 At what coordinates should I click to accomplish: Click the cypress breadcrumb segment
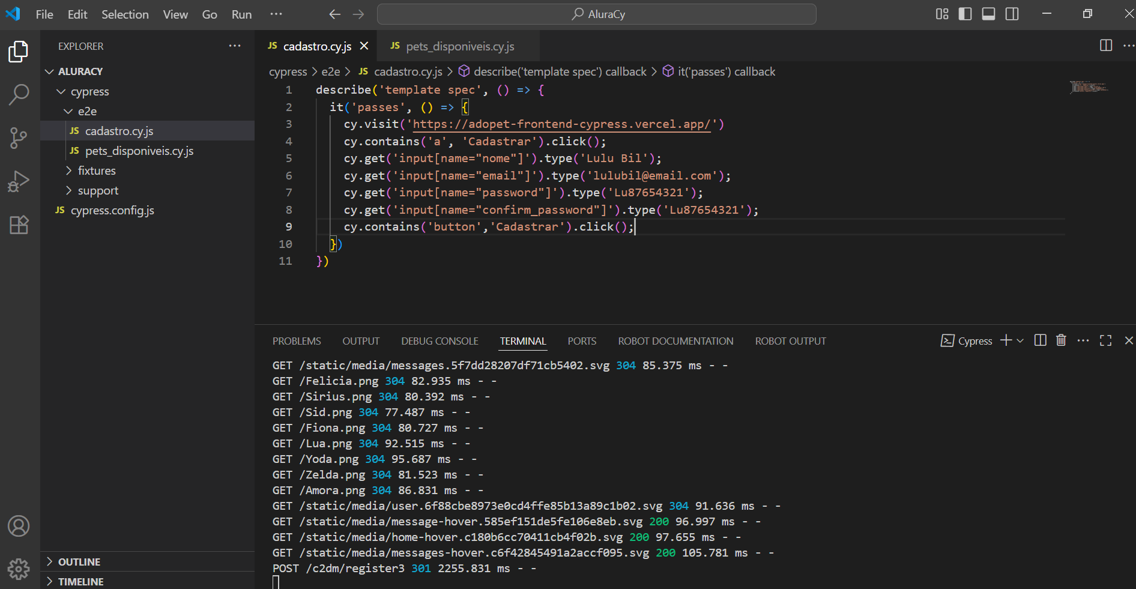coord(288,72)
